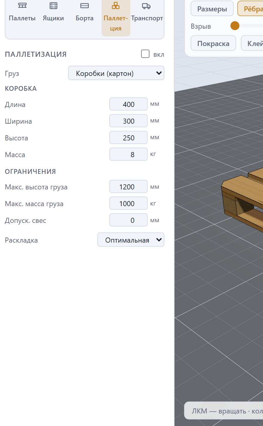Toggle the Клей button

[252, 43]
